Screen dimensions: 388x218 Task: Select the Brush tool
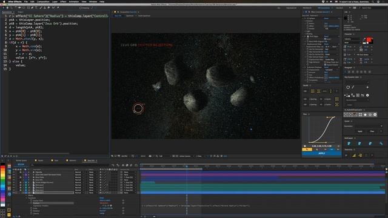41,8
